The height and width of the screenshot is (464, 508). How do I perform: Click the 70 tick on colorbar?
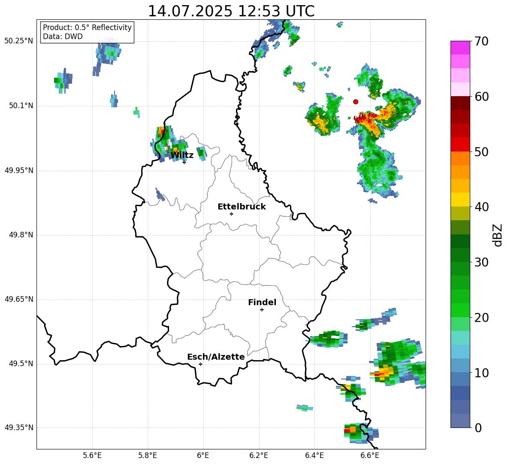(481, 41)
